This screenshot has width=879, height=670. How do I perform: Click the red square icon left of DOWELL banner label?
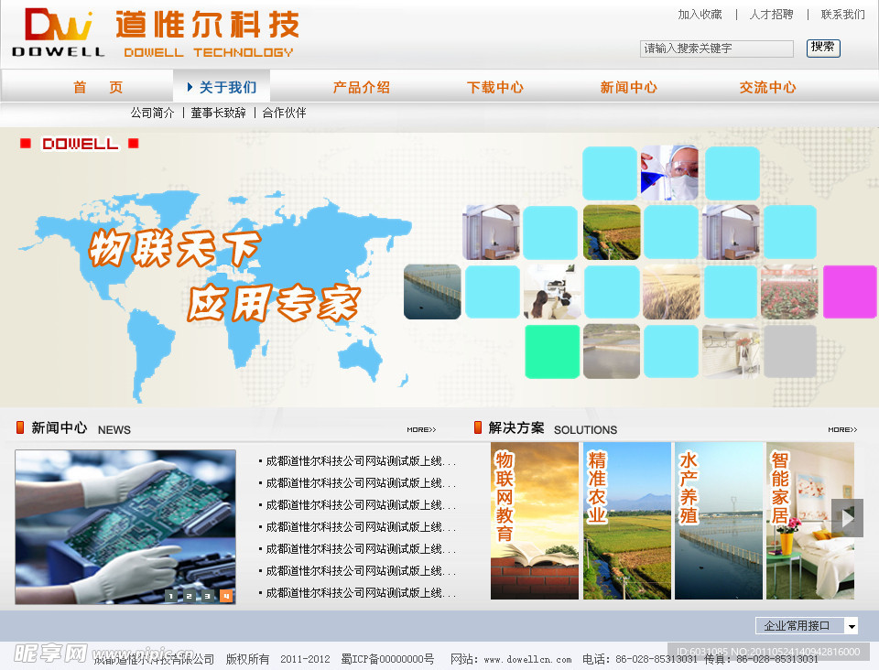click(23, 144)
